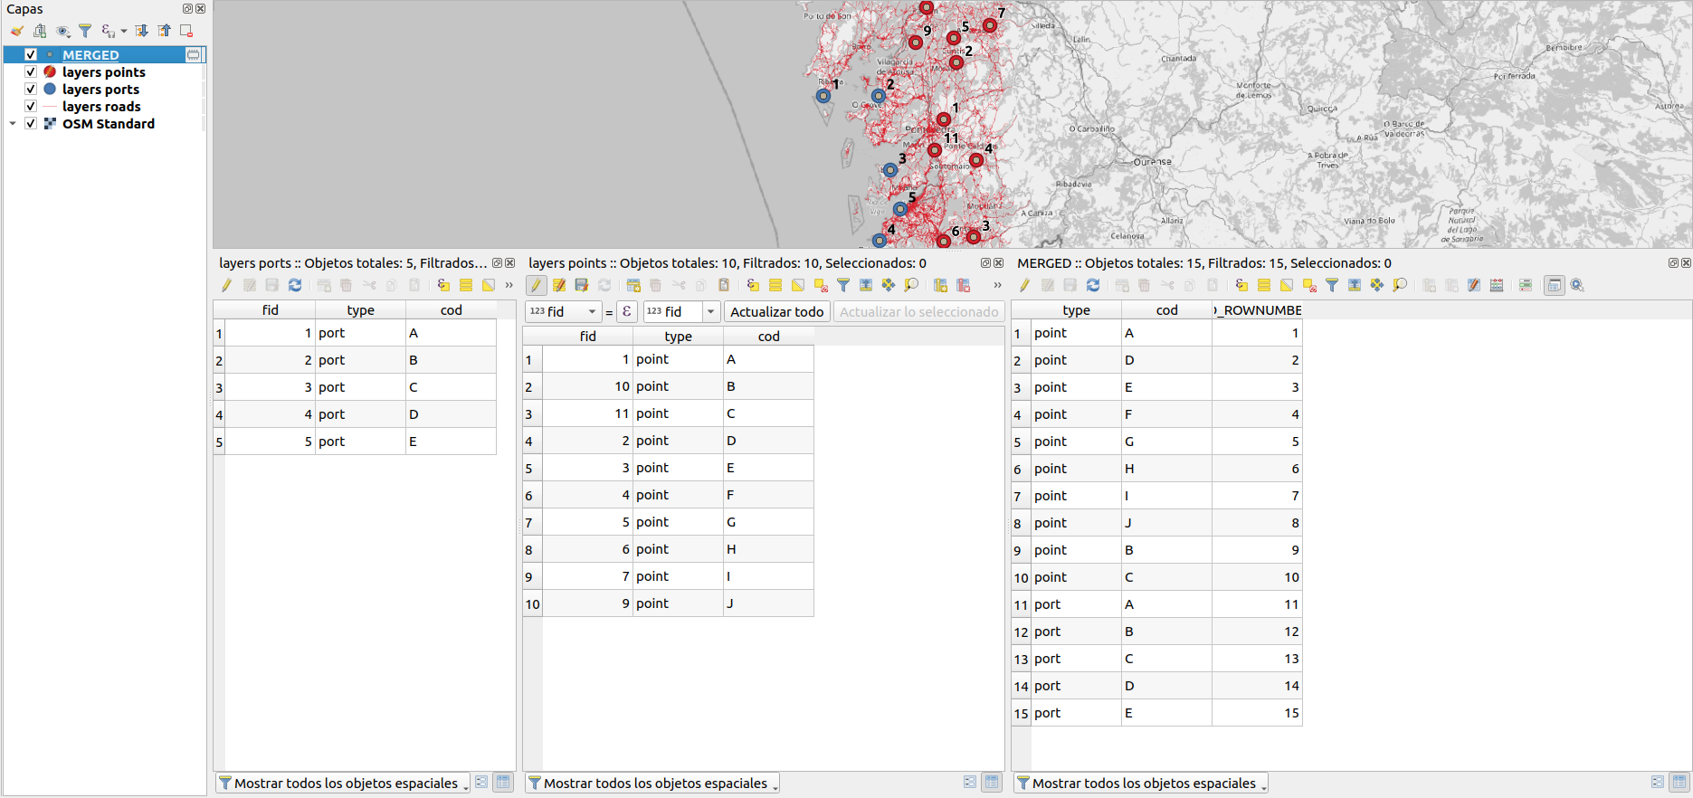Pan map to selected rows, layers points
This screenshot has height=798, width=1693.
tap(889, 285)
